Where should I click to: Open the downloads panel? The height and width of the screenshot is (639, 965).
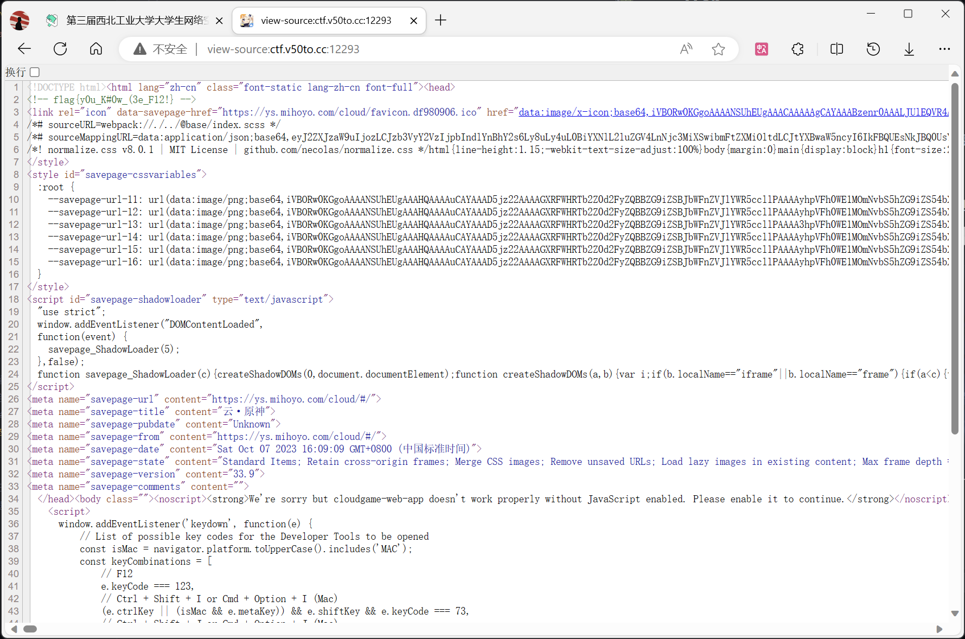coord(909,49)
